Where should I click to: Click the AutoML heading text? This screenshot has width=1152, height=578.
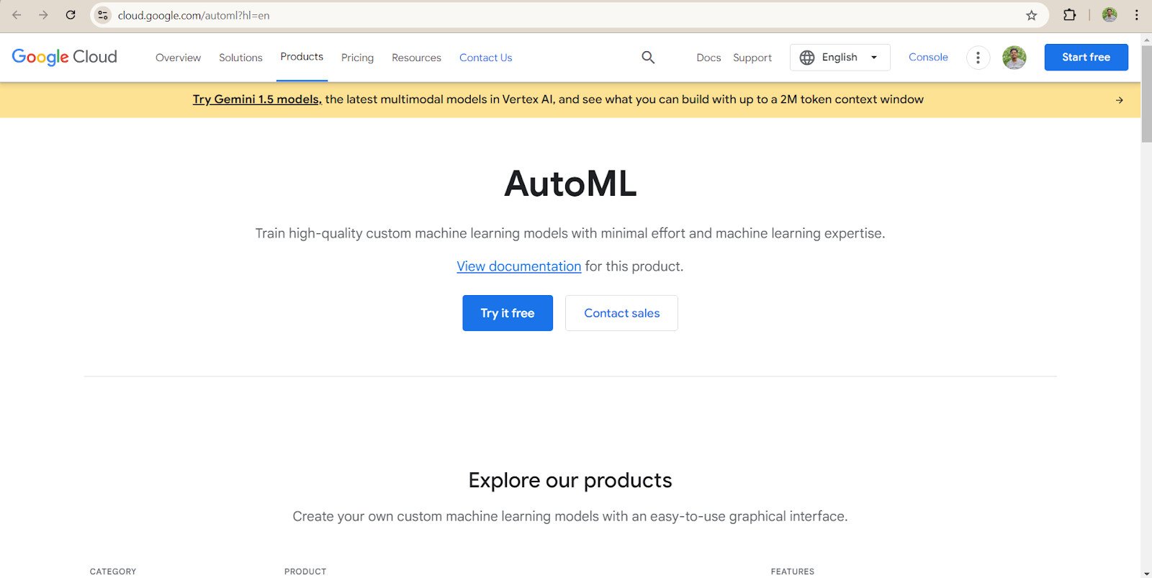(x=570, y=184)
